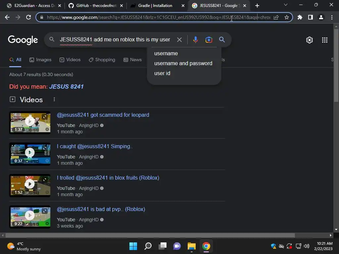Go back to the previous page

tap(7, 17)
